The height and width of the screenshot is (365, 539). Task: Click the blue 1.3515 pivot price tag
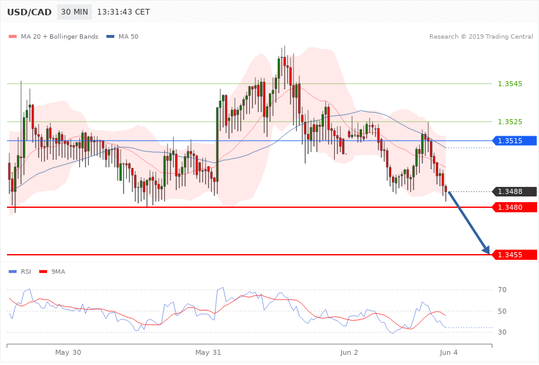[x=514, y=141]
